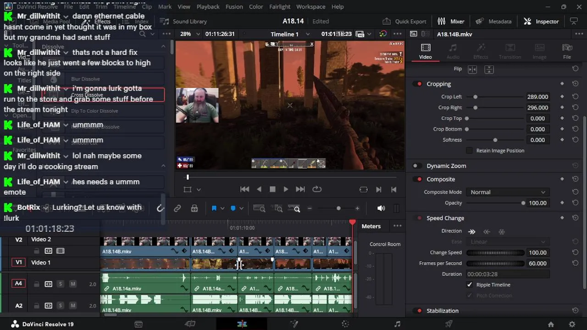Set speed direction to reverse
The width and height of the screenshot is (587, 330).
(487, 231)
